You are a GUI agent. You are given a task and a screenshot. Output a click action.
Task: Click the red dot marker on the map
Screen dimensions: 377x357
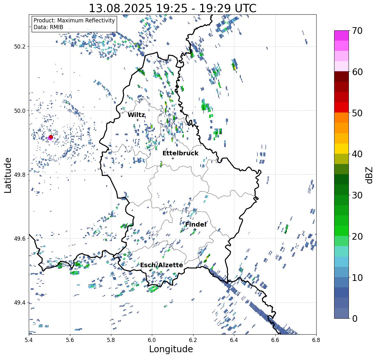51,137
